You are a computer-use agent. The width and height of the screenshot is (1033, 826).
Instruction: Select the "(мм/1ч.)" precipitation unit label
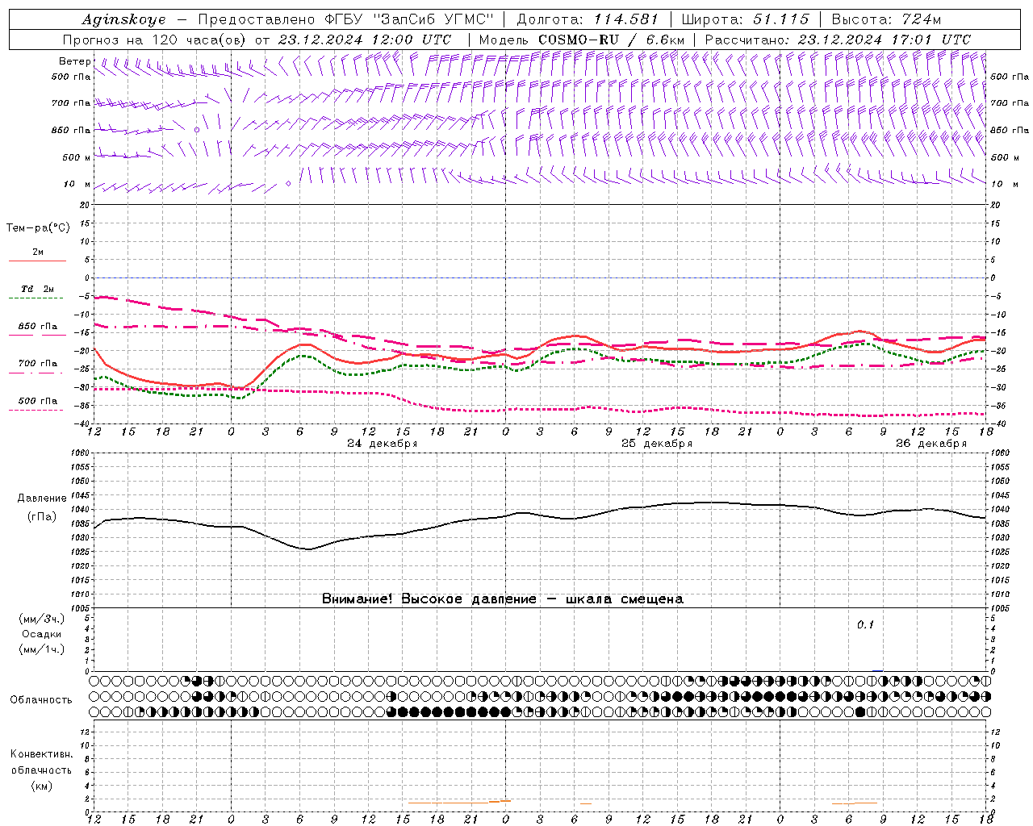tap(42, 649)
